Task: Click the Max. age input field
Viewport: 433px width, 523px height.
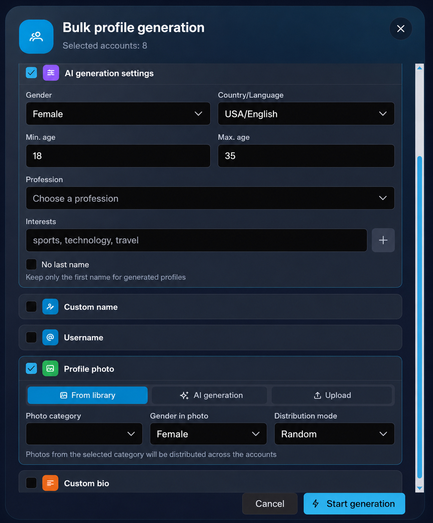Action: (x=306, y=156)
